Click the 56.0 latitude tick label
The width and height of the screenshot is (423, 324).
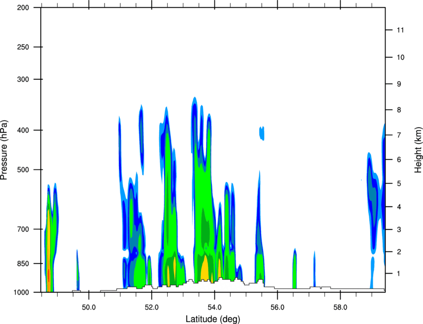coord(277,308)
